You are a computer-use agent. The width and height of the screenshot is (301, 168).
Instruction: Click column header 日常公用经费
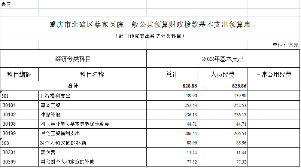(x=273, y=74)
